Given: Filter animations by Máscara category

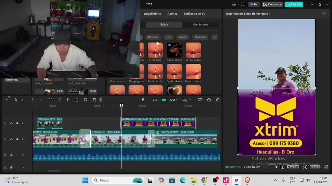Looking at the screenshot, I should coord(200,37).
